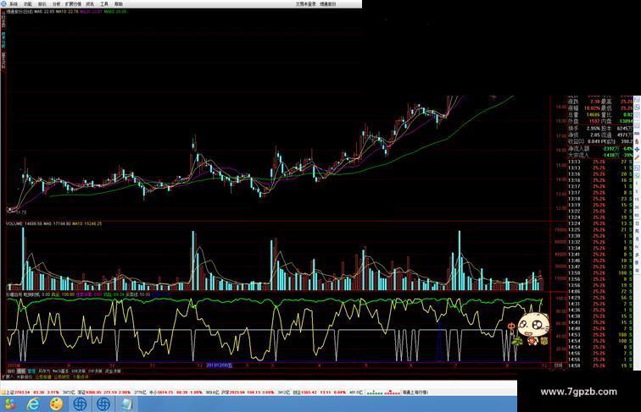The height and width of the screenshot is (412, 641).
Task: Click the 交易未登录 login link
Action: (305, 3)
